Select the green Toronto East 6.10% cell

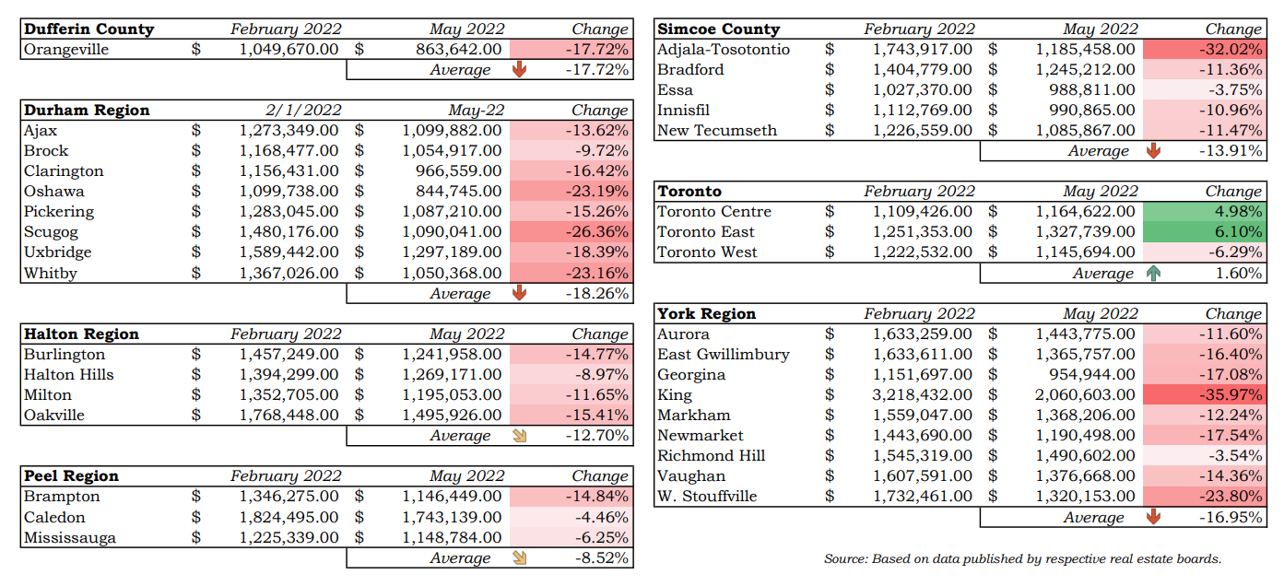pos(1203,232)
